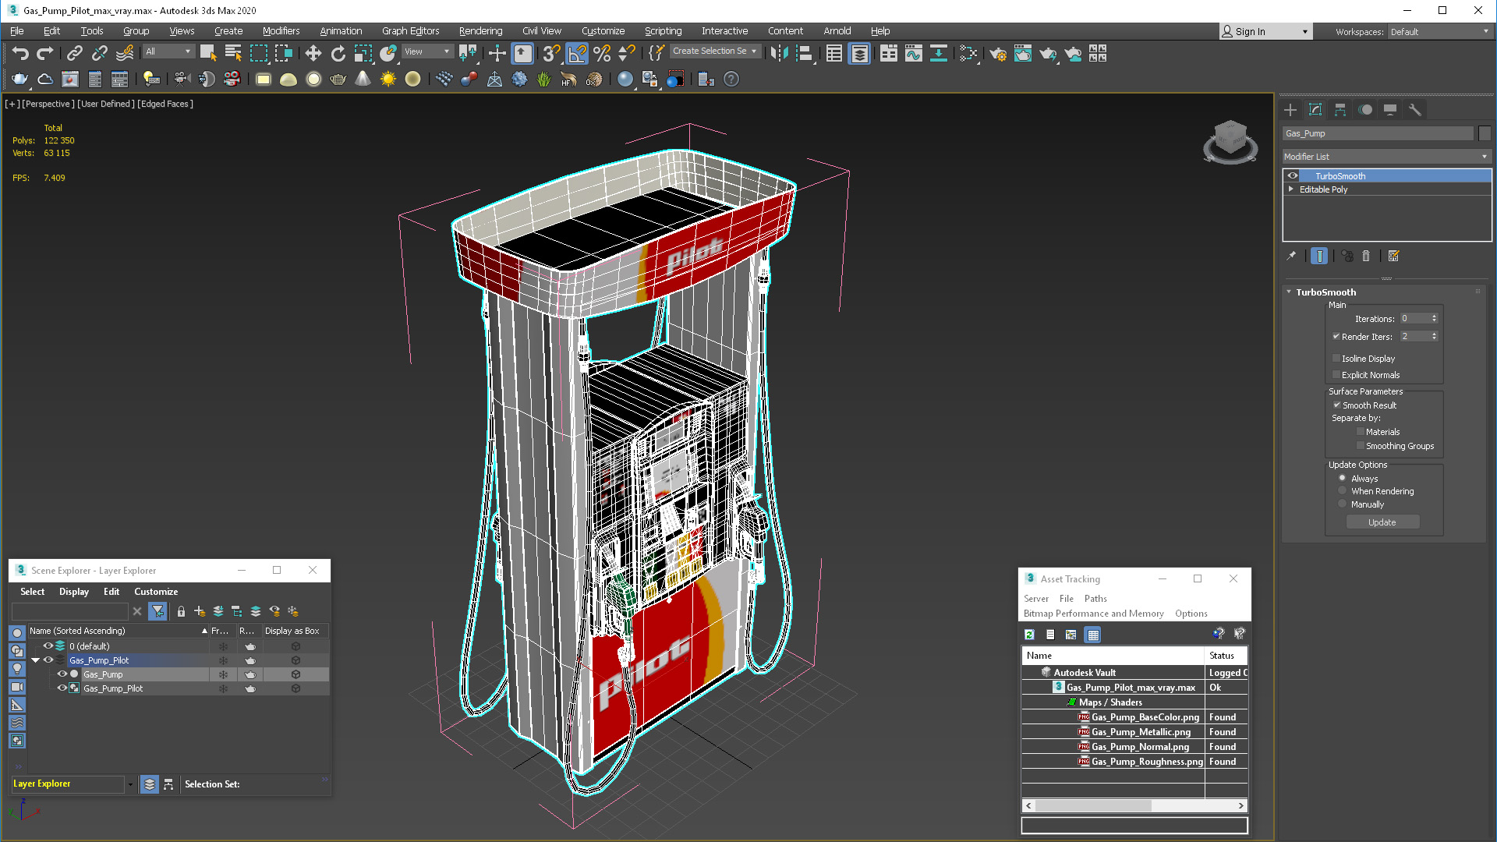Click the Display as Box column header

pos(295,631)
